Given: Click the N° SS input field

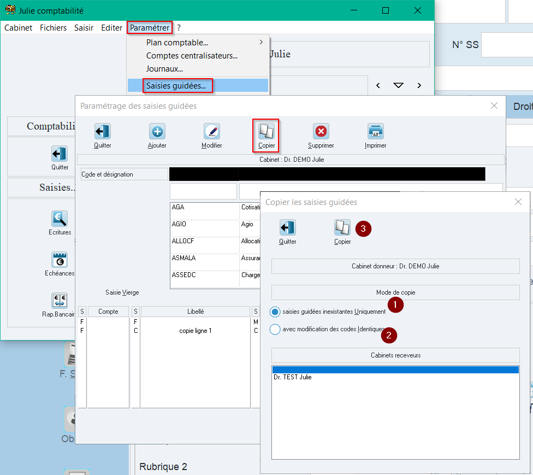Looking at the screenshot, I should (x=507, y=45).
